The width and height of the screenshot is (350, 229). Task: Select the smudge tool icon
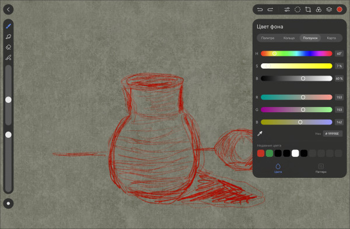(x=9, y=37)
